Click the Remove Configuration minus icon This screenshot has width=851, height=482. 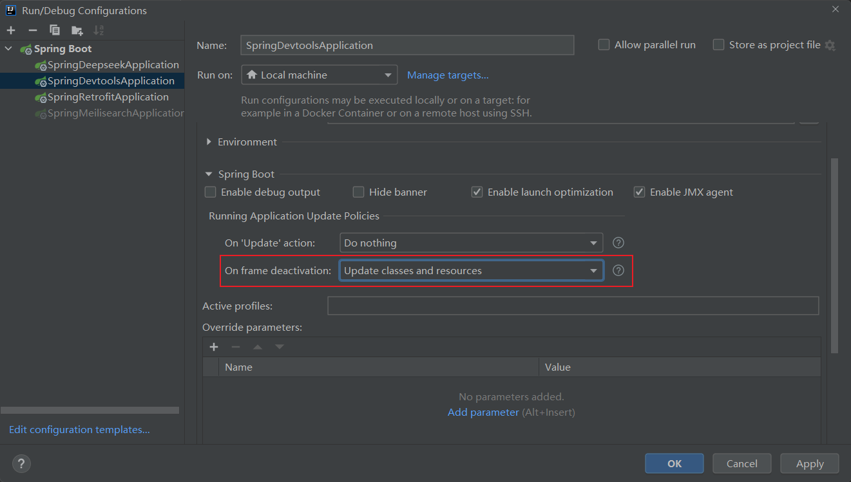tap(33, 30)
